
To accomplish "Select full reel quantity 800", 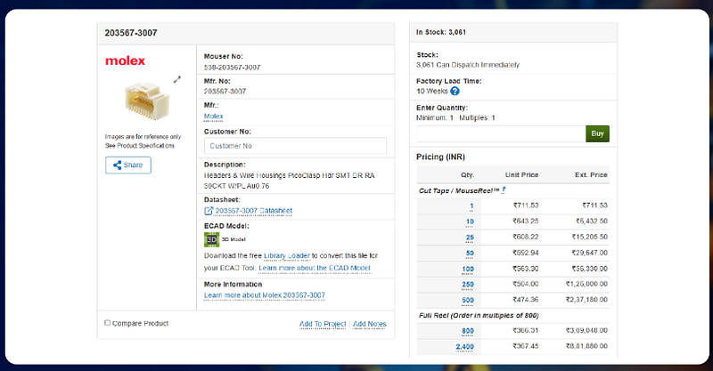I will click(468, 331).
